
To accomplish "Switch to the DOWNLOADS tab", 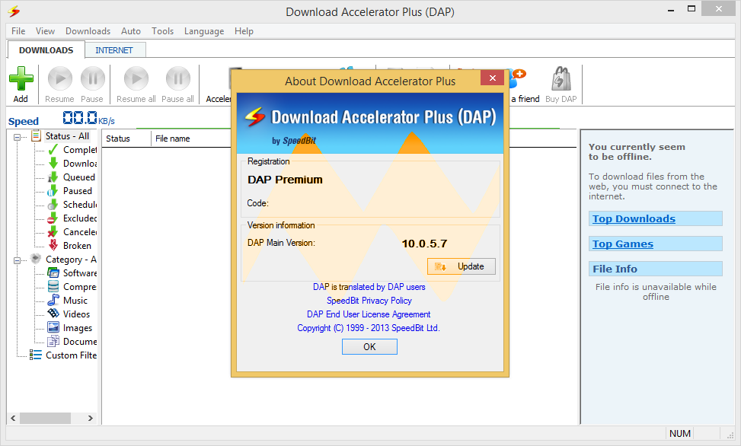I will pos(46,50).
